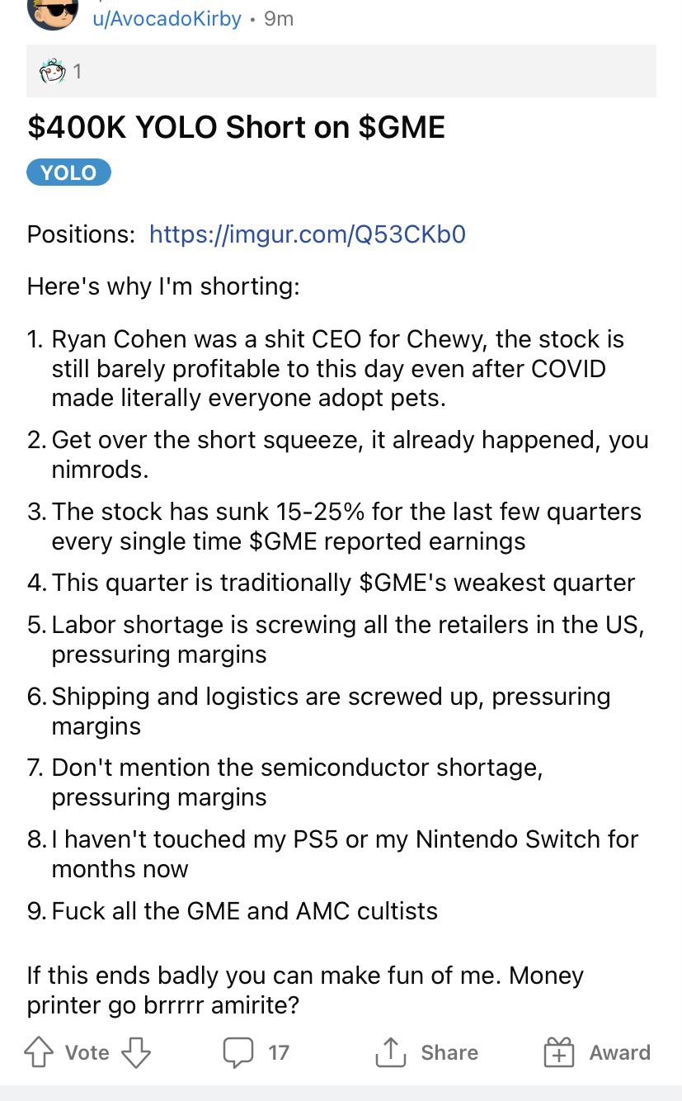Tap the Vote score label
Screen dimensions: 682x1101
click(87, 1053)
